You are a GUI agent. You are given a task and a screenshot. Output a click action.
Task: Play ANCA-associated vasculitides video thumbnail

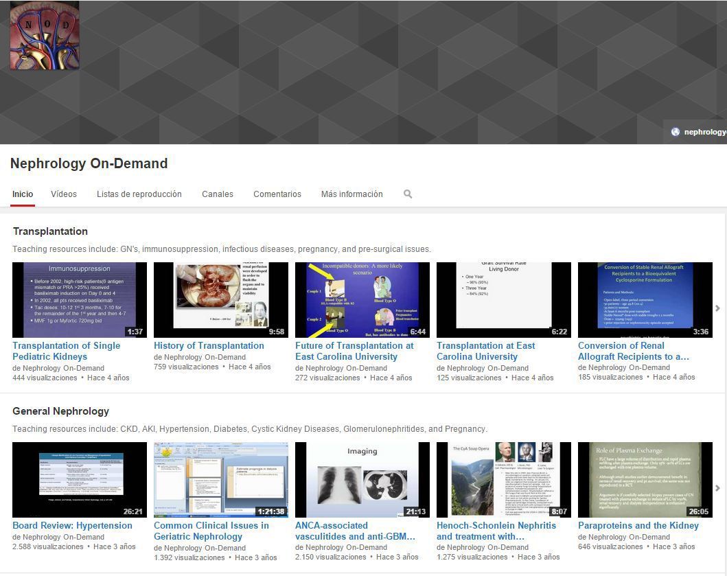click(362, 479)
